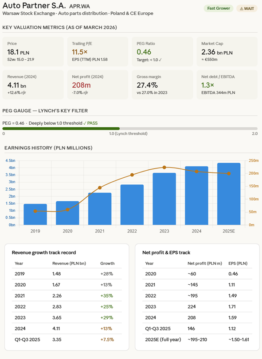This screenshot has width=262, height=359.
Task: Click the +35% growth value
Action: [107, 296]
